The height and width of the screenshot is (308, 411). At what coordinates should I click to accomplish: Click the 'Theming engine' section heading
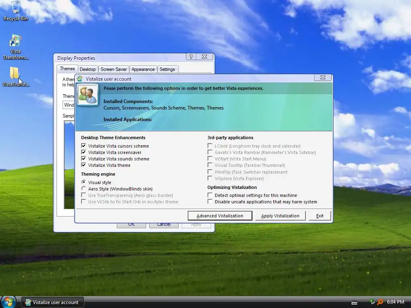click(98, 174)
